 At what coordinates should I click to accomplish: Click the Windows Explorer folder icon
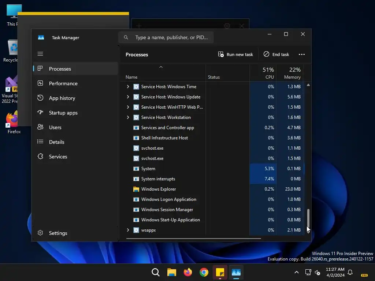pyautogui.click(x=136, y=189)
